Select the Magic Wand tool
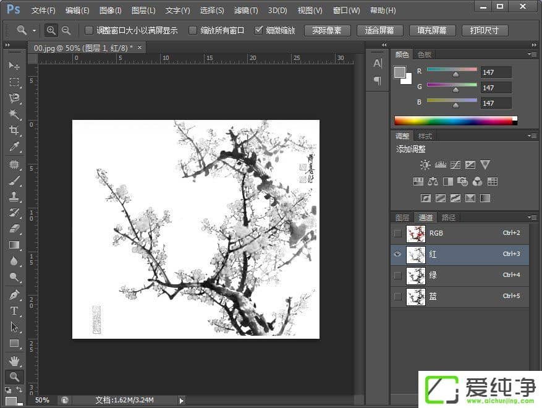 tap(14, 114)
